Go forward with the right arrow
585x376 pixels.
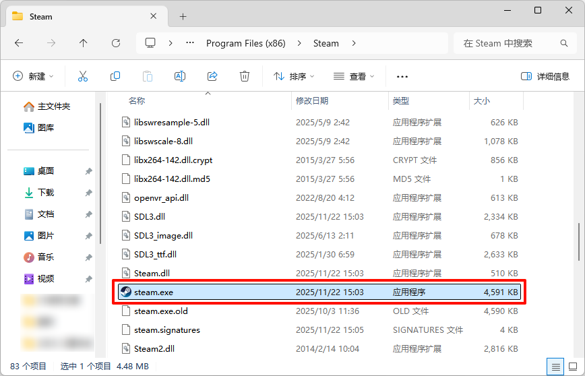pos(51,43)
